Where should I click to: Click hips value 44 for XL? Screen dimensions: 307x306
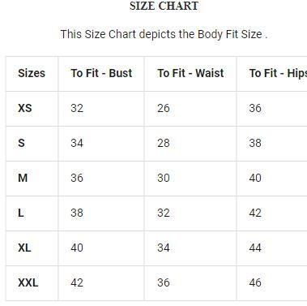(x=255, y=248)
